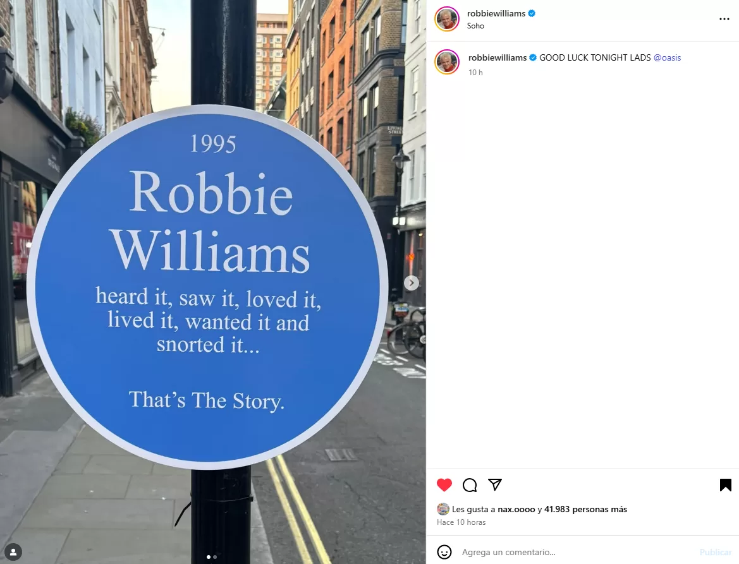Open the @oasis mention link
The height and width of the screenshot is (564, 739).
pos(667,57)
